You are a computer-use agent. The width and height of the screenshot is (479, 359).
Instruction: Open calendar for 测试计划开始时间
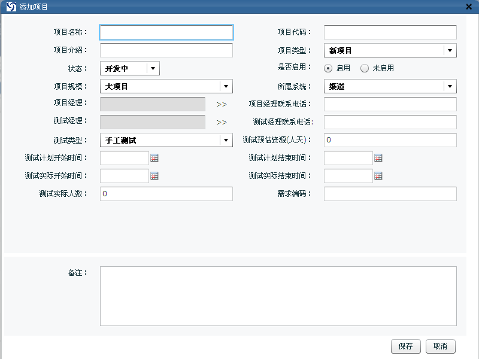coord(154,158)
